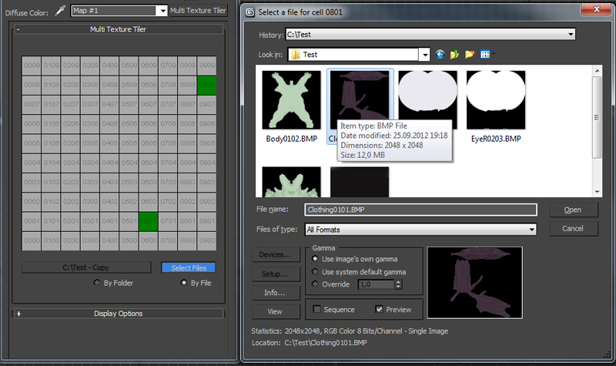Go back using the blue arrow icon
Image resolution: width=616 pixels, height=366 pixels.
pyautogui.click(x=440, y=55)
